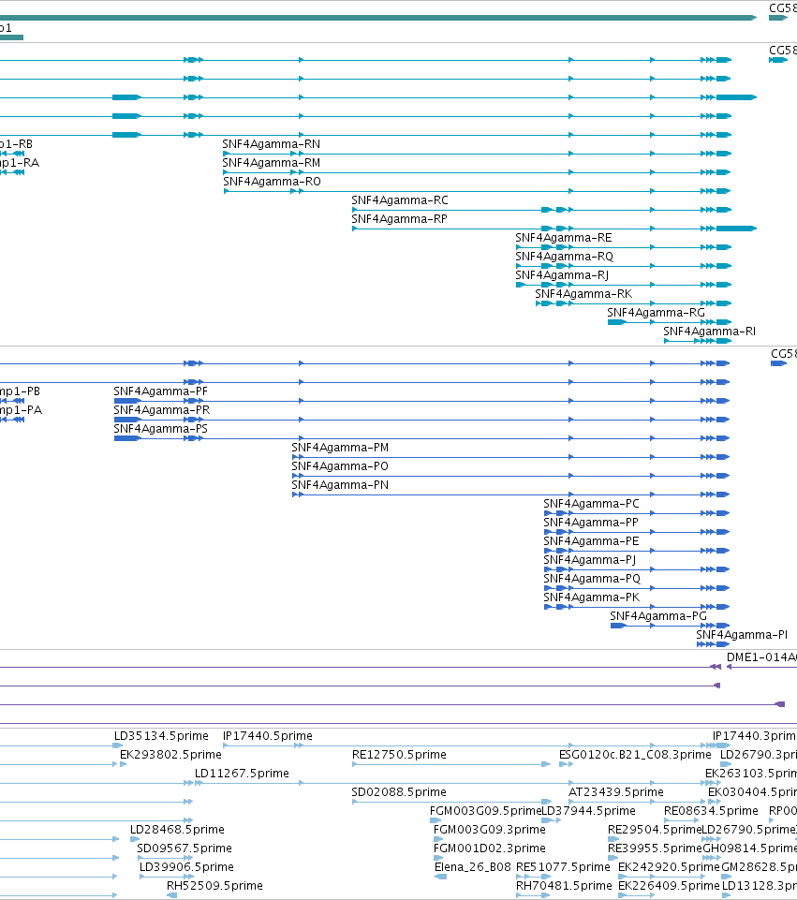797x900 pixels.
Task: Select the FGM001D02.3prime EST label
Action: [490, 848]
